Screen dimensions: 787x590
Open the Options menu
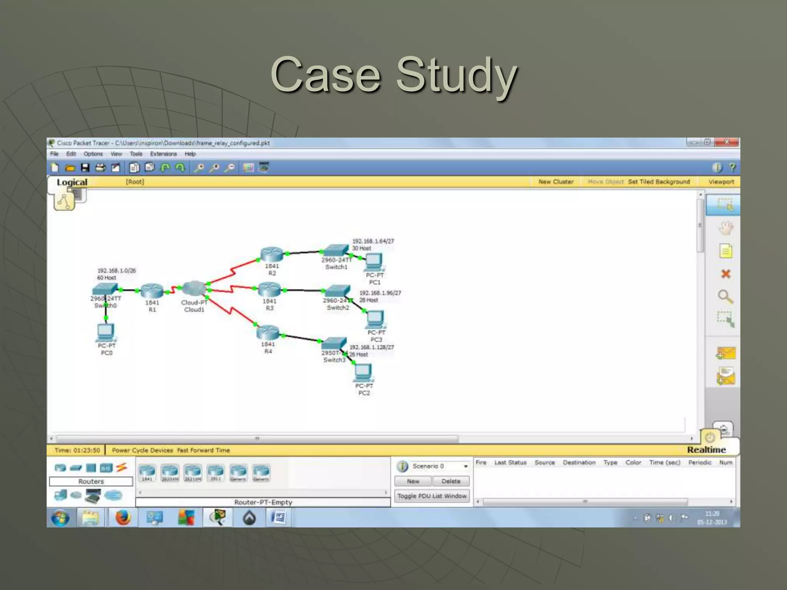pyautogui.click(x=93, y=154)
